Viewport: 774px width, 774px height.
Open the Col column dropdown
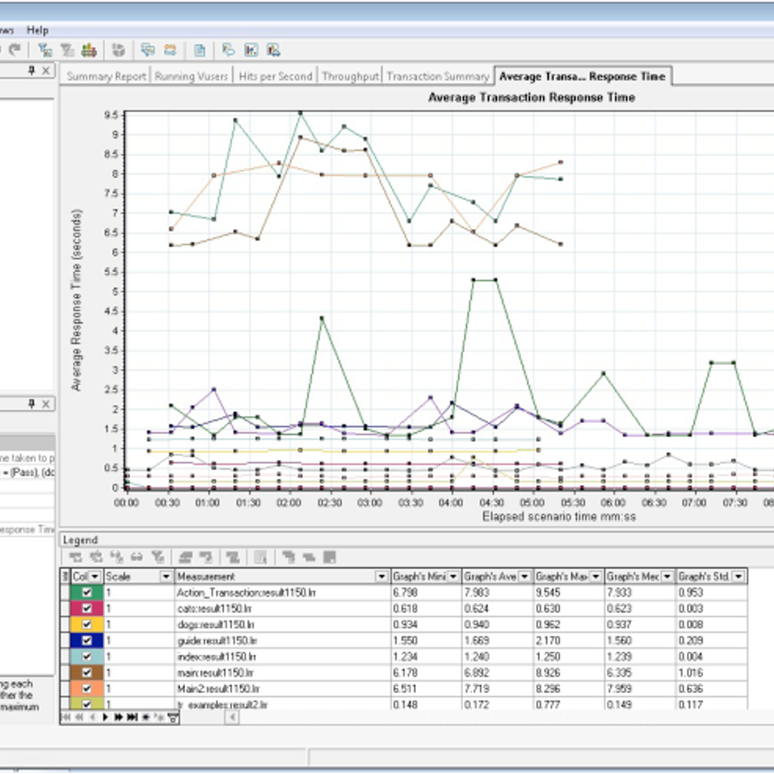(95, 576)
